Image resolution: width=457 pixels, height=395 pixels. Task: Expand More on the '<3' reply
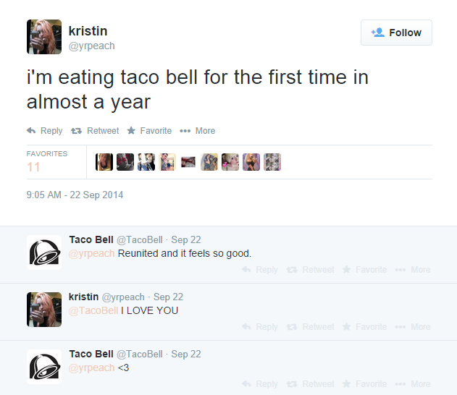coord(413,384)
